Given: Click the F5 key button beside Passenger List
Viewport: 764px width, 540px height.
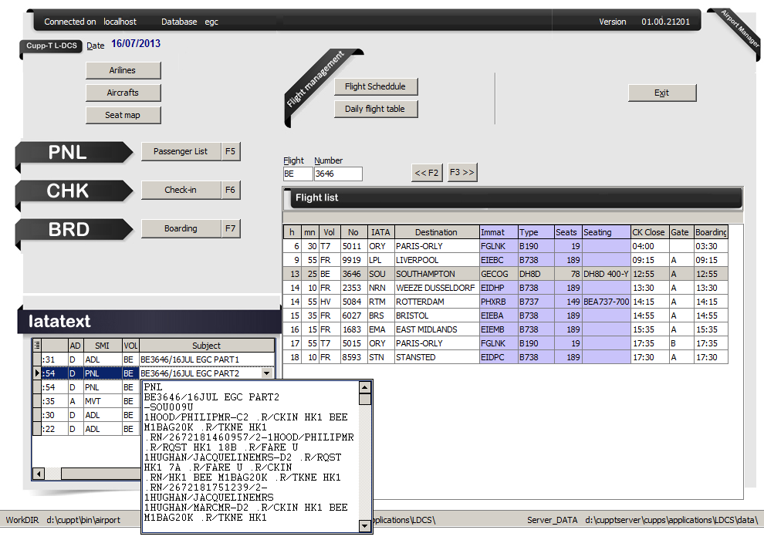Looking at the screenshot, I should point(231,151).
